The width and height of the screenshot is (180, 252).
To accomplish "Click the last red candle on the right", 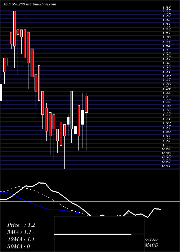I will (86, 104).
